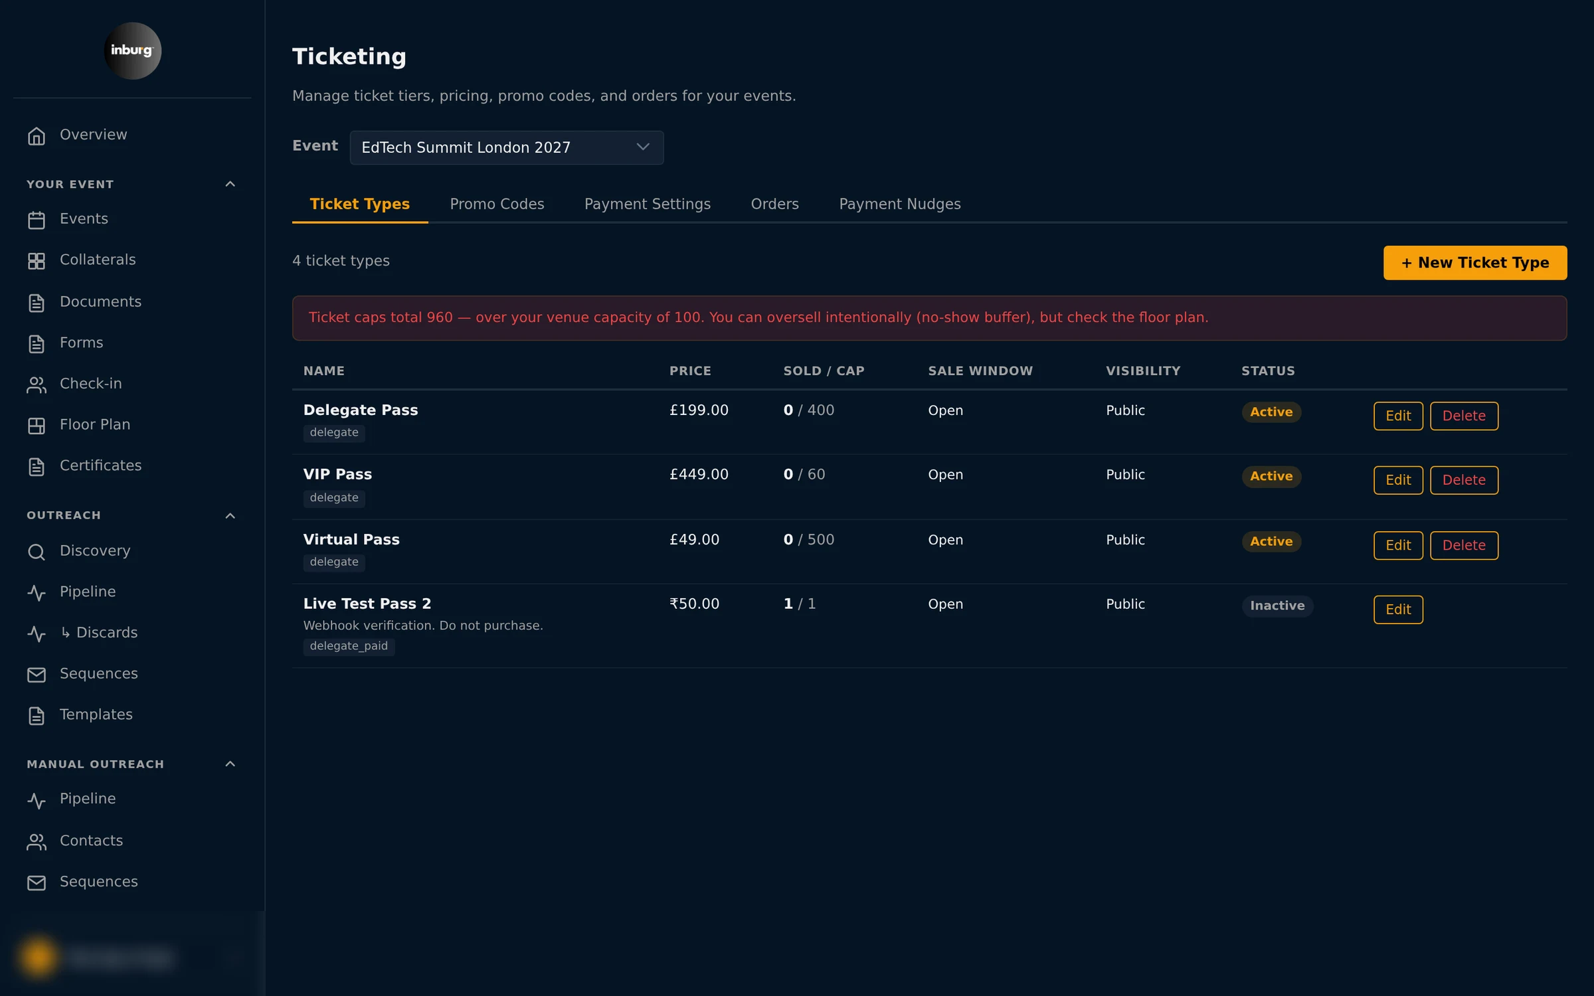
Task: Click the Templates file icon
Action: 37,716
